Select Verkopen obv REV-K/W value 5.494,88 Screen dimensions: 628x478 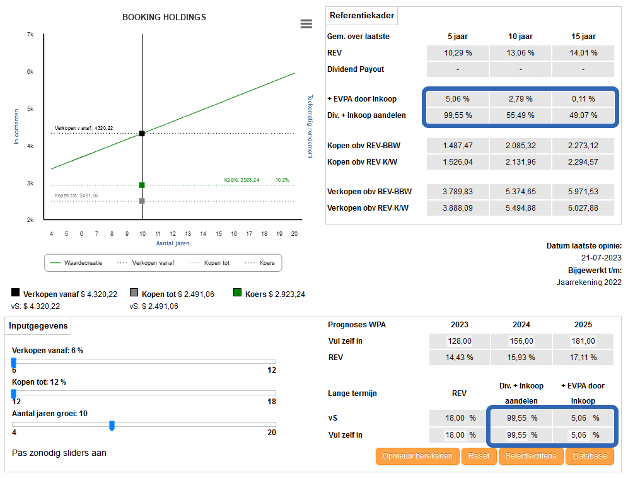coord(520,208)
